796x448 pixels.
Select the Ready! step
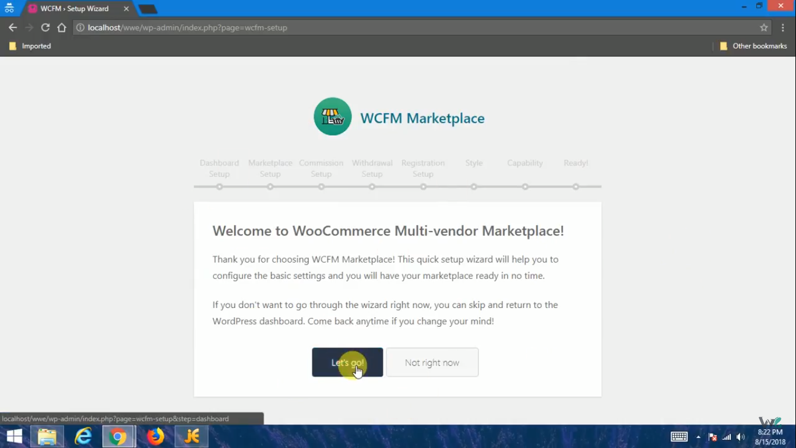click(576, 163)
